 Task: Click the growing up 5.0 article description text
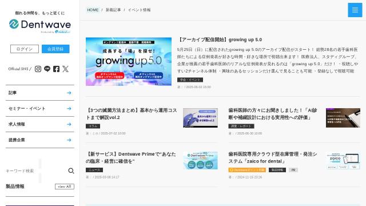point(268,60)
